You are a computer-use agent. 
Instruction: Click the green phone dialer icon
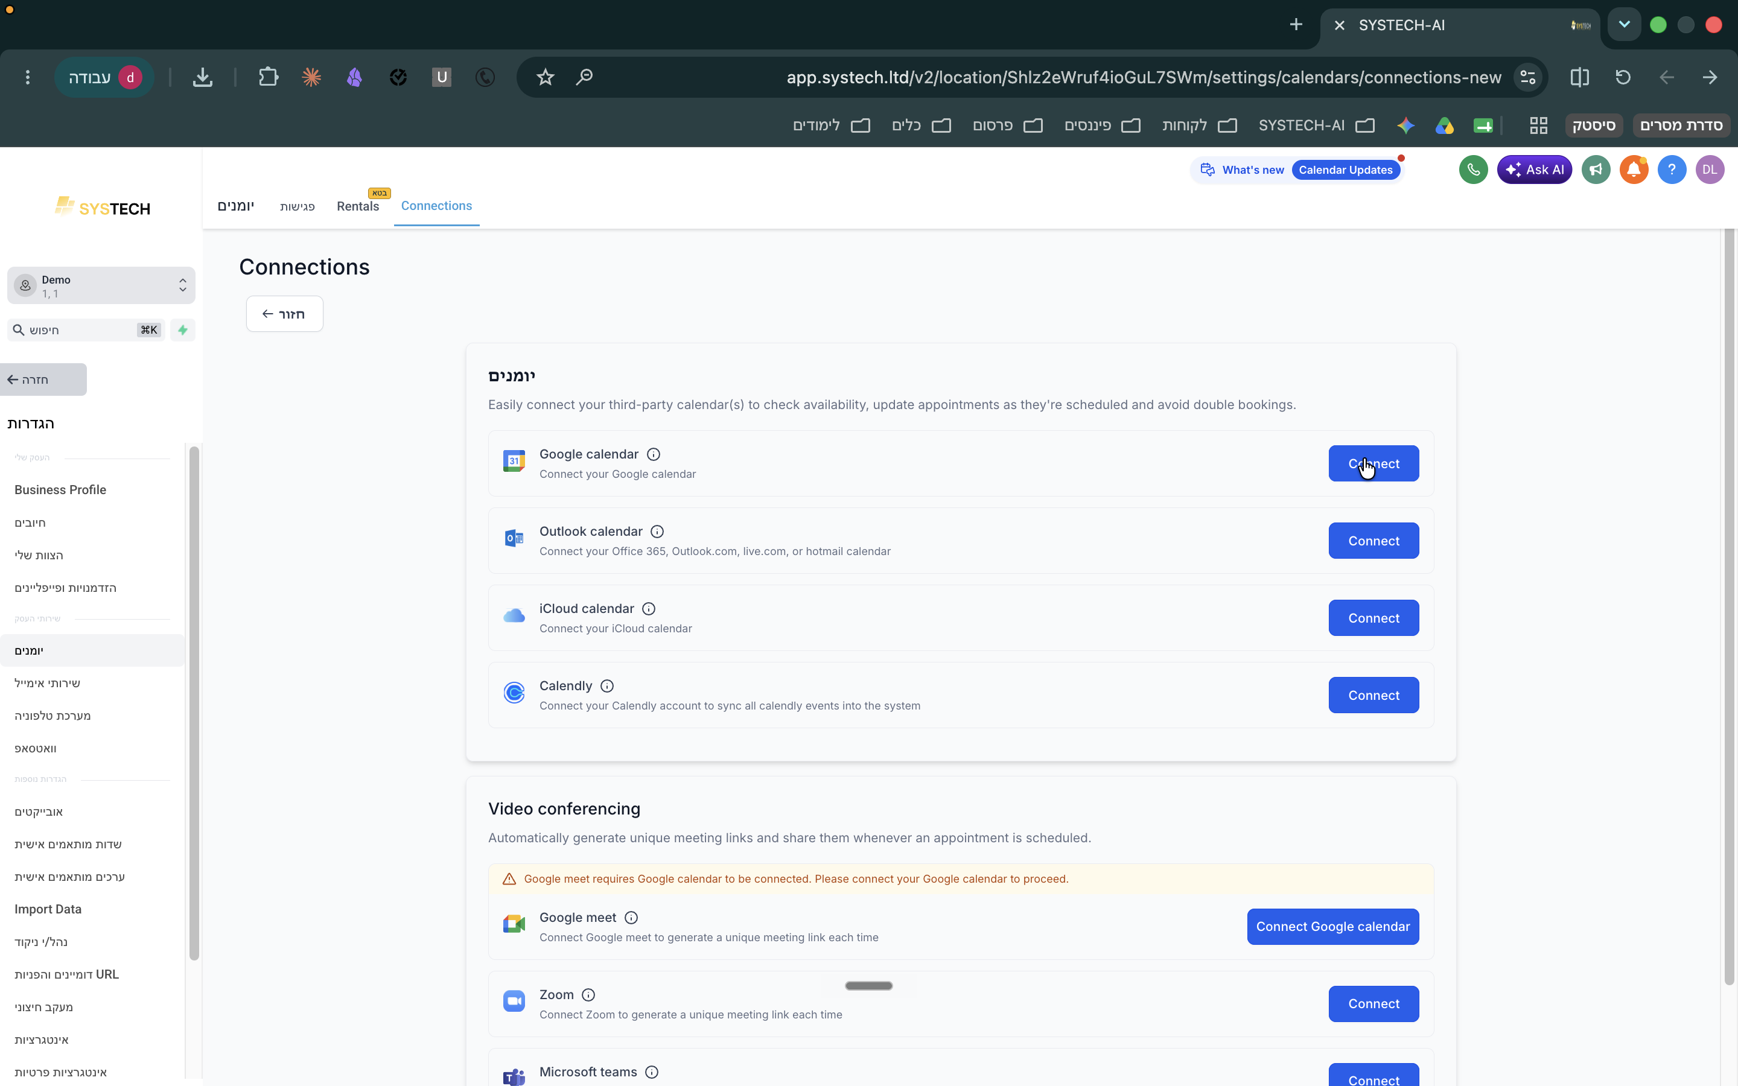[x=1473, y=170]
